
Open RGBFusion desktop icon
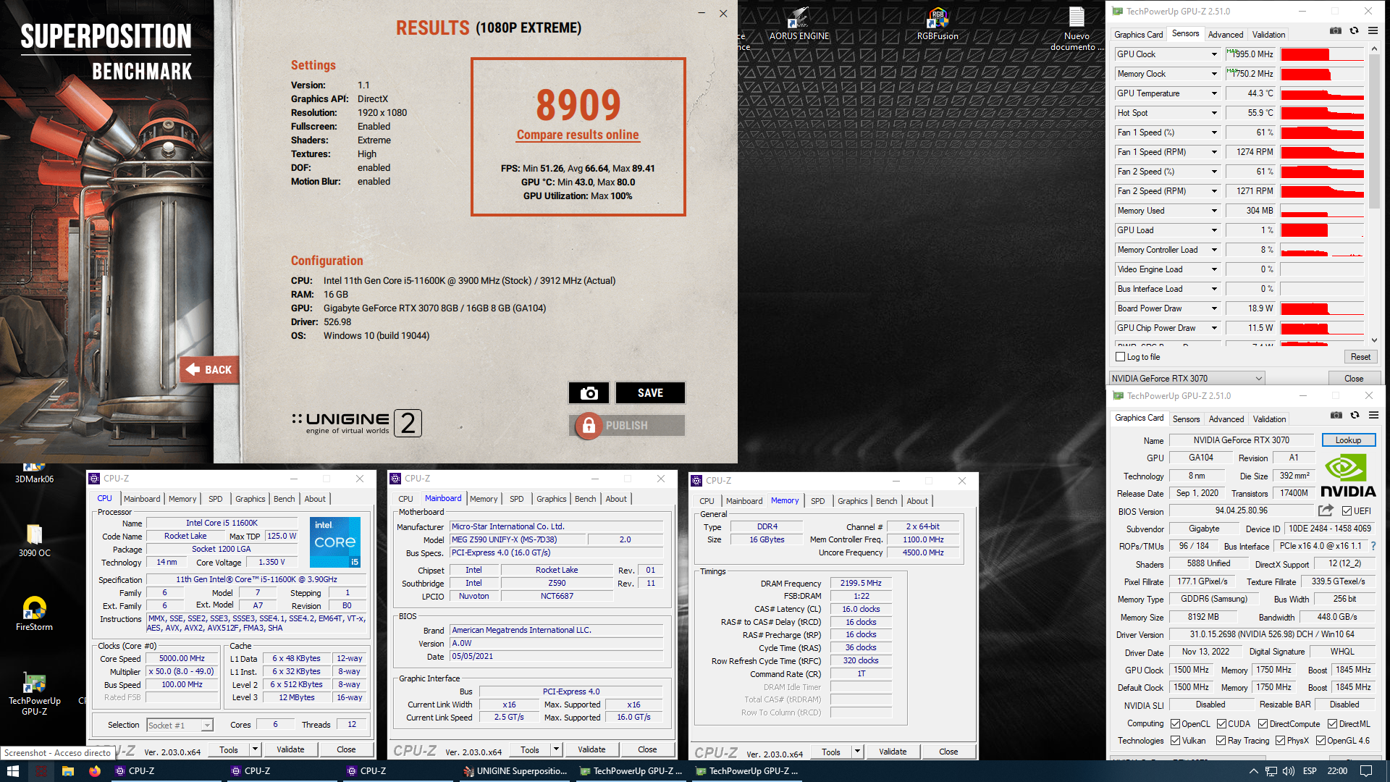tap(938, 23)
